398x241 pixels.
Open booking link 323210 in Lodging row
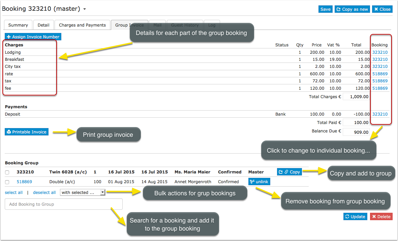tap(380, 52)
